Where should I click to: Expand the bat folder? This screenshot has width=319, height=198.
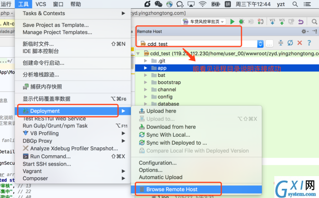[145, 75]
